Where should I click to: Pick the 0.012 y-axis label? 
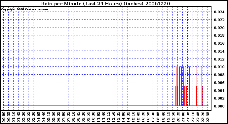(219, 59)
